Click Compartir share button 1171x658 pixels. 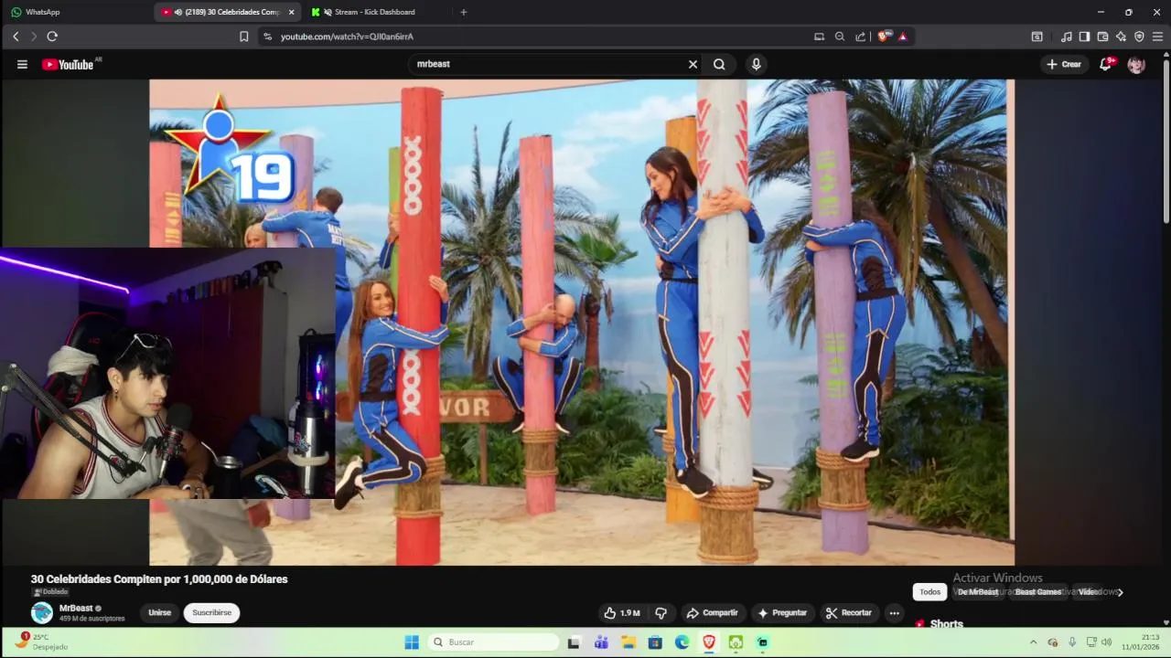[712, 612]
